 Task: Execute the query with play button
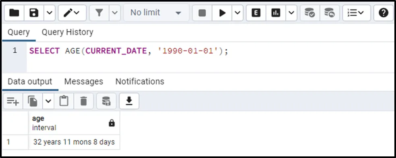coord(222,12)
